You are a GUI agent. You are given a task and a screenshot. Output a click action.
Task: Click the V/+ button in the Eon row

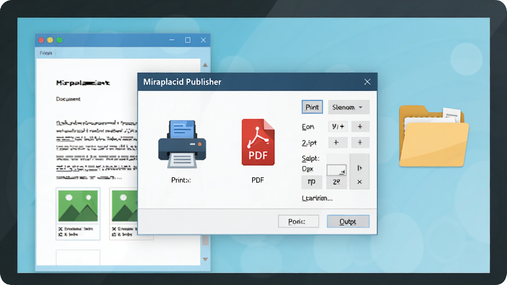pyautogui.click(x=338, y=126)
